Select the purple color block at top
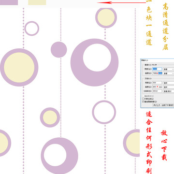 (9, 2)
